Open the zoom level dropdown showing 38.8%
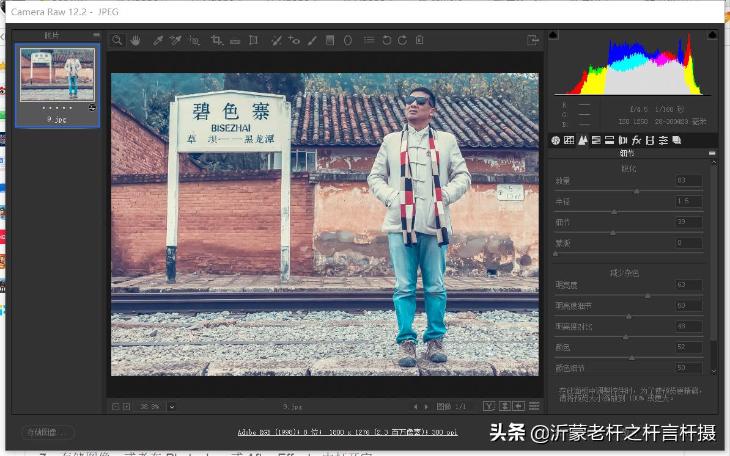Screen dimensions: 730x456 172,407
